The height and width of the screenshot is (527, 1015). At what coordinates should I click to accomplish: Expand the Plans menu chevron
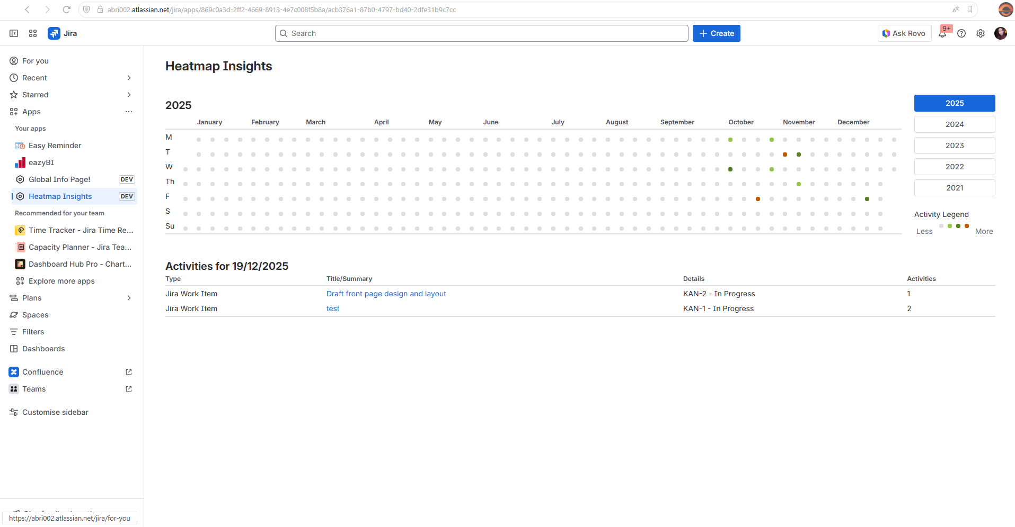(129, 298)
